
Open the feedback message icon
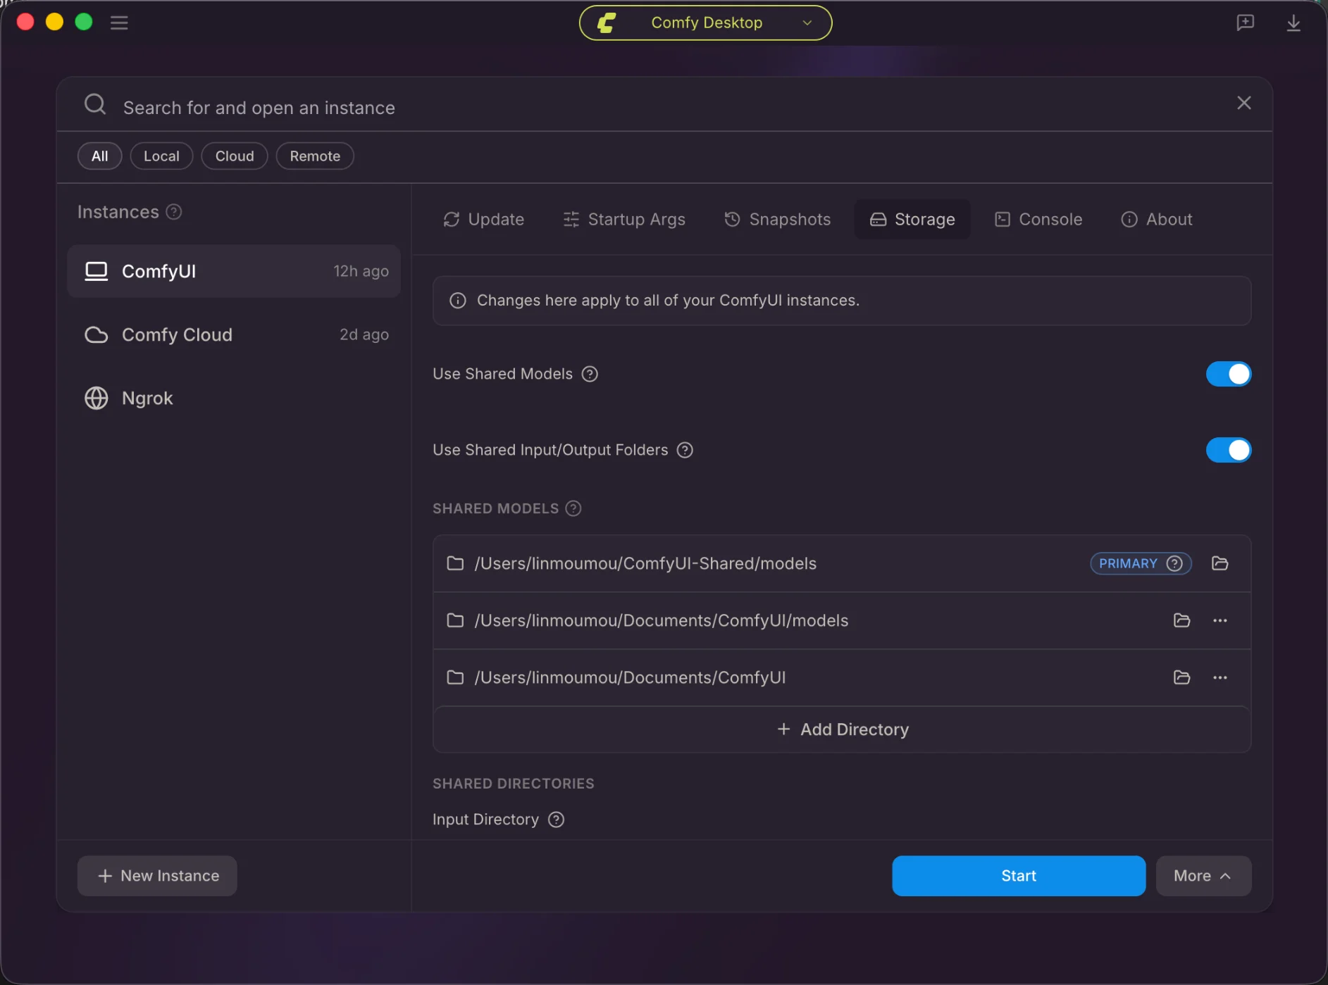pos(1245,23)
